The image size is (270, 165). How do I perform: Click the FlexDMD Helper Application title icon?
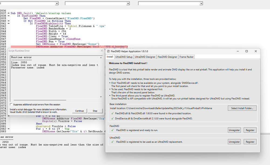(x=108, y=51)
